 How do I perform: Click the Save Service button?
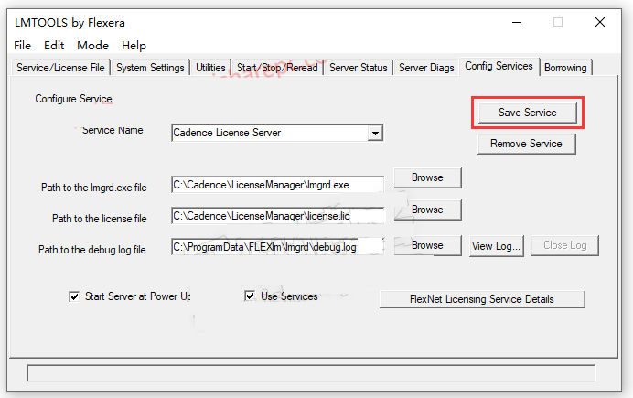click(x=527, y=113)
